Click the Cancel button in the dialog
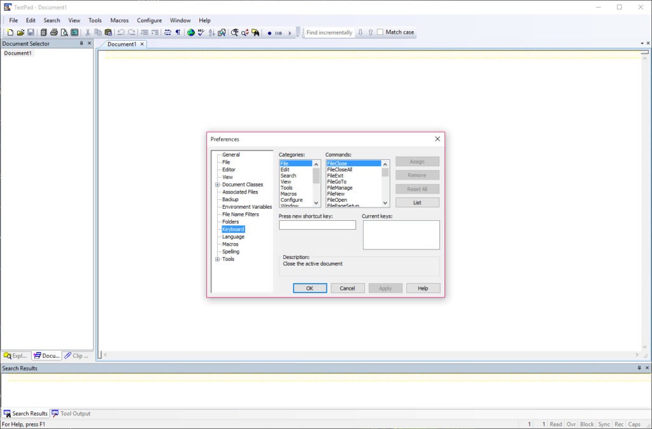 [x=347, y=288]
